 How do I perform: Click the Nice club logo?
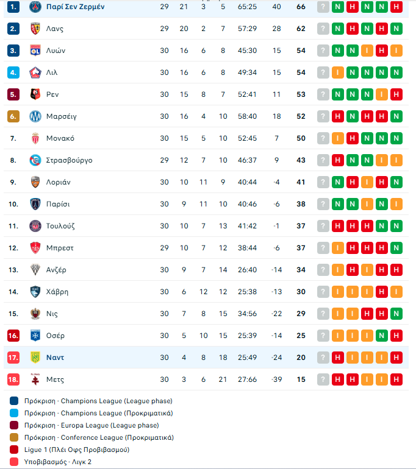click(x=35, y=314)
